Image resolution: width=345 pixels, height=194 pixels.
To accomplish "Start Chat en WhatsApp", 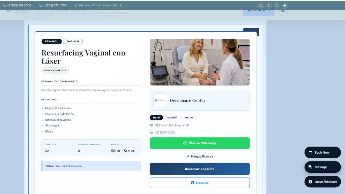I will (199, 143).
